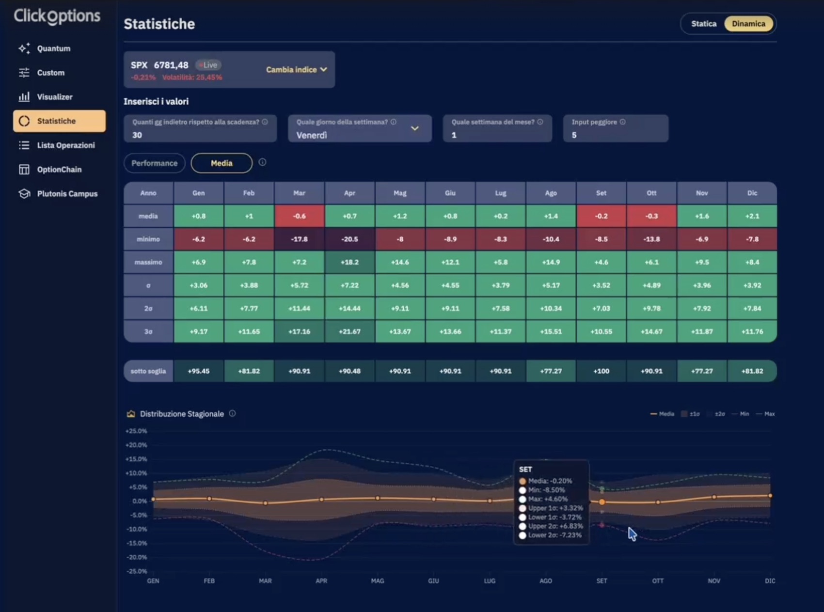
Task: Select the Performance view toggle
Action: (x=155, y=163)
